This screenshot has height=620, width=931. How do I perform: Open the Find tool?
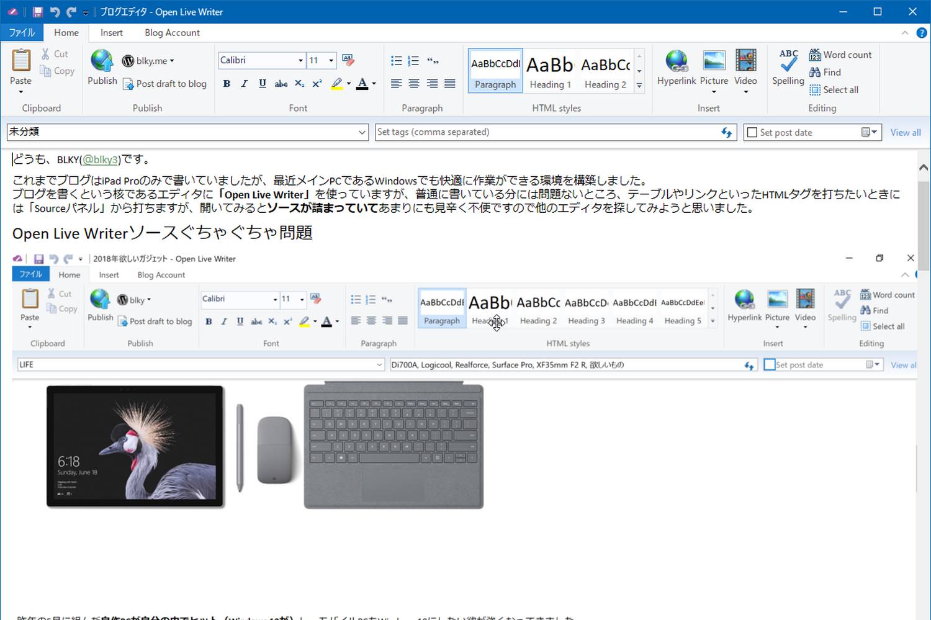[x=825, y=72]
